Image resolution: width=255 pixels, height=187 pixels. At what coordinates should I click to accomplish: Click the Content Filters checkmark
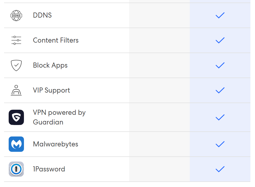pos(220,40)
